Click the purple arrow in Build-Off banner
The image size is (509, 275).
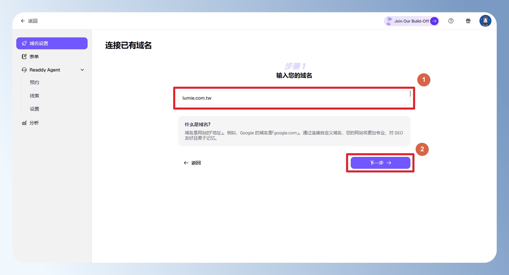434,21
